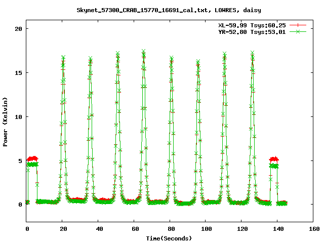Select the legend entry XL-59.99 Tsys:60.25
324x243 pixels.
pyautogui.click(x=252, y=25)
